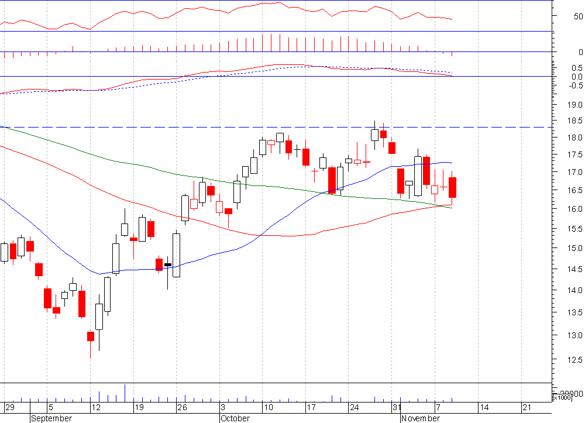Click the date label '5' on the axis
Screen dimensions: 585x423
tap(51, 407)
